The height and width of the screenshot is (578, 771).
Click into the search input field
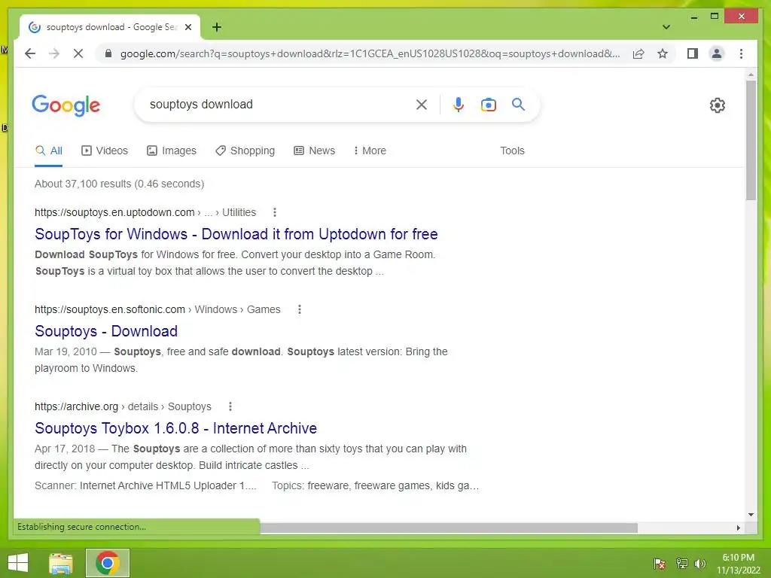point(276,104)
